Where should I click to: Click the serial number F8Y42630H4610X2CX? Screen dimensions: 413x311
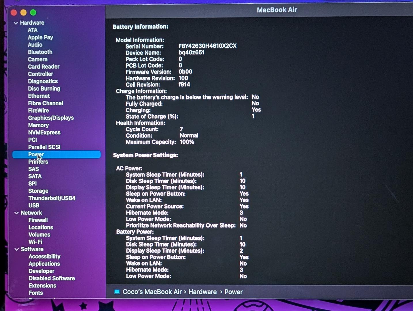click(x=207, y=46)
